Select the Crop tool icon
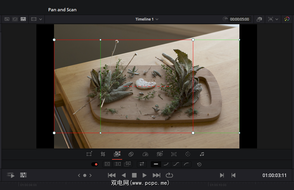Screen dimensions: 294x190 tap(103, 154)
